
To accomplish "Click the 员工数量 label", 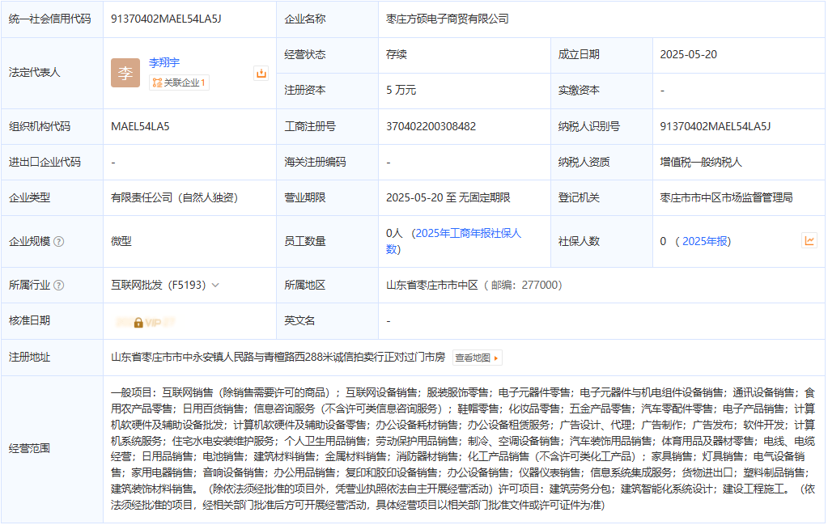I will point(304,242).
